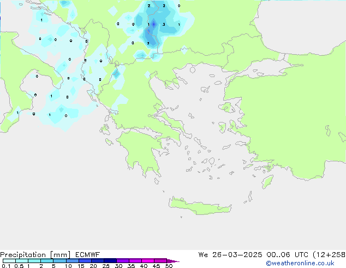Click the '30' legend scale label
The image size is (346, 268).
click(x=118, y=266)
